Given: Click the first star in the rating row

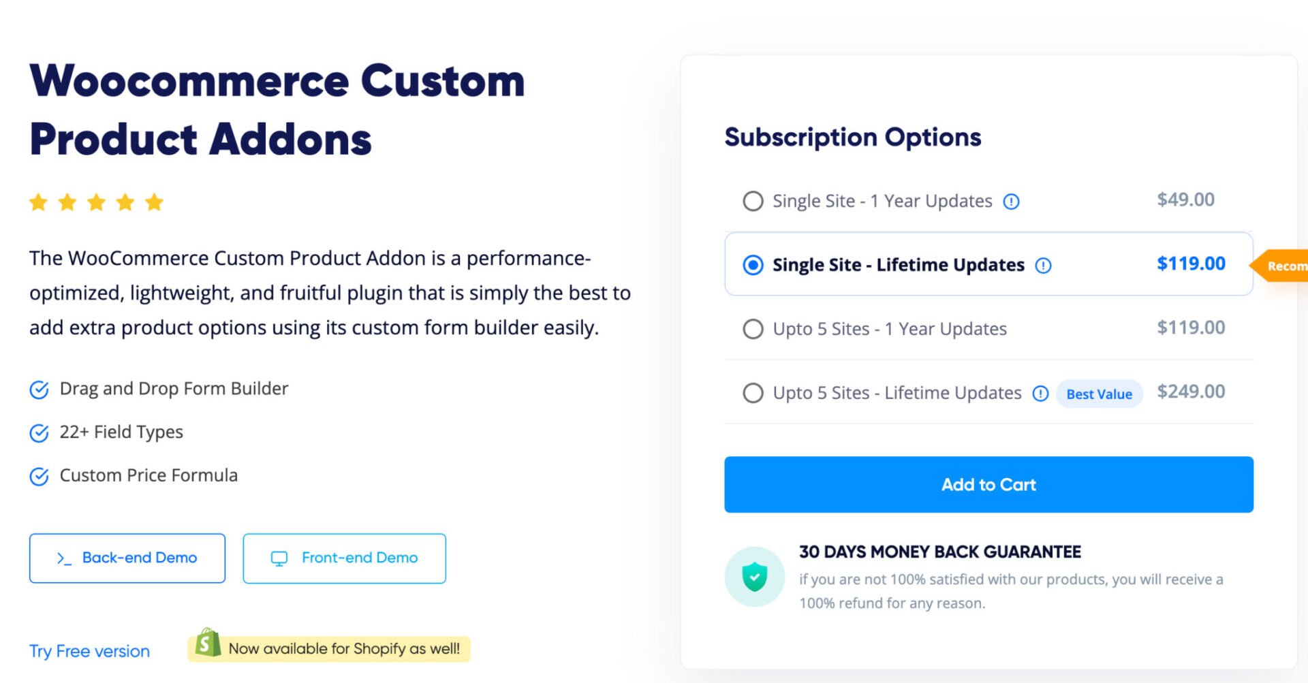Looking at the screenshot, I should coord(38,202).
